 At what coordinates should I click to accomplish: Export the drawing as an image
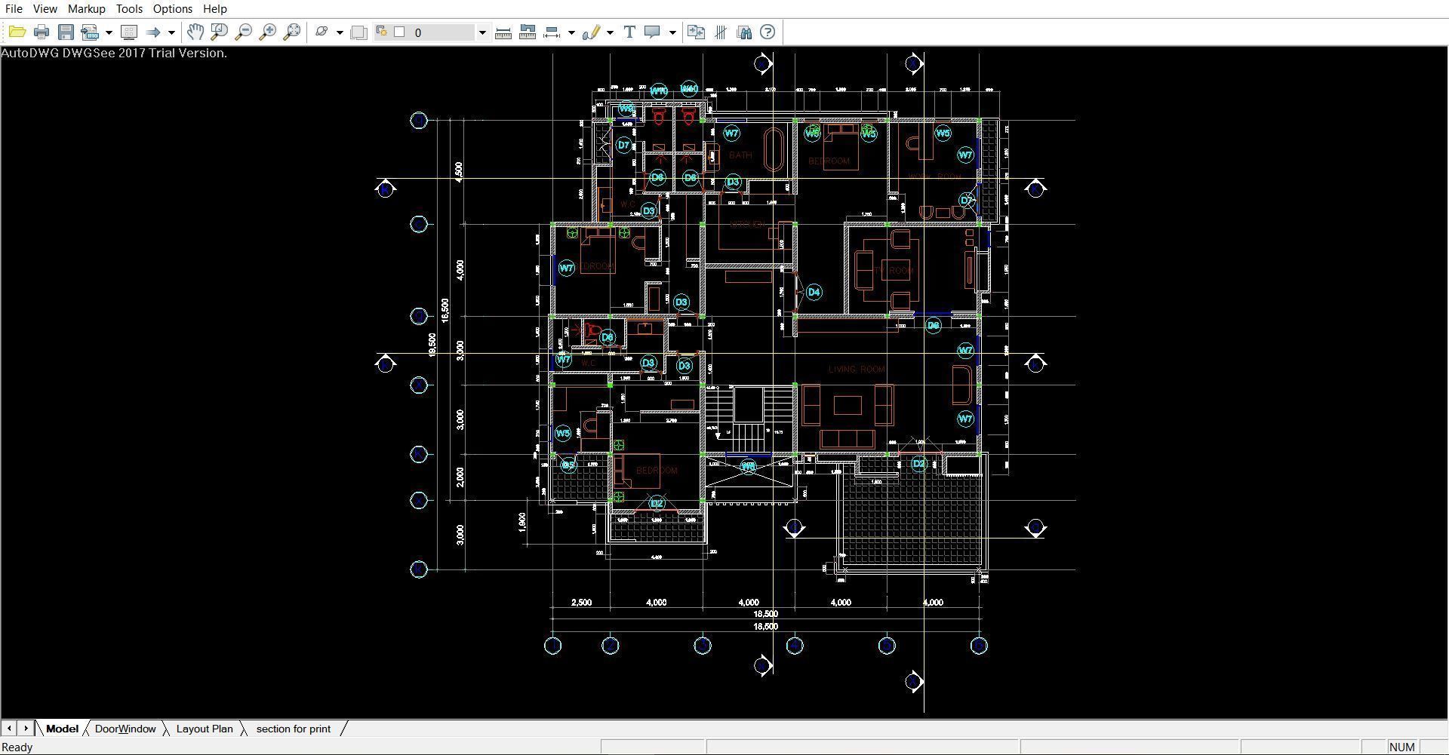[x=91, y=32]
